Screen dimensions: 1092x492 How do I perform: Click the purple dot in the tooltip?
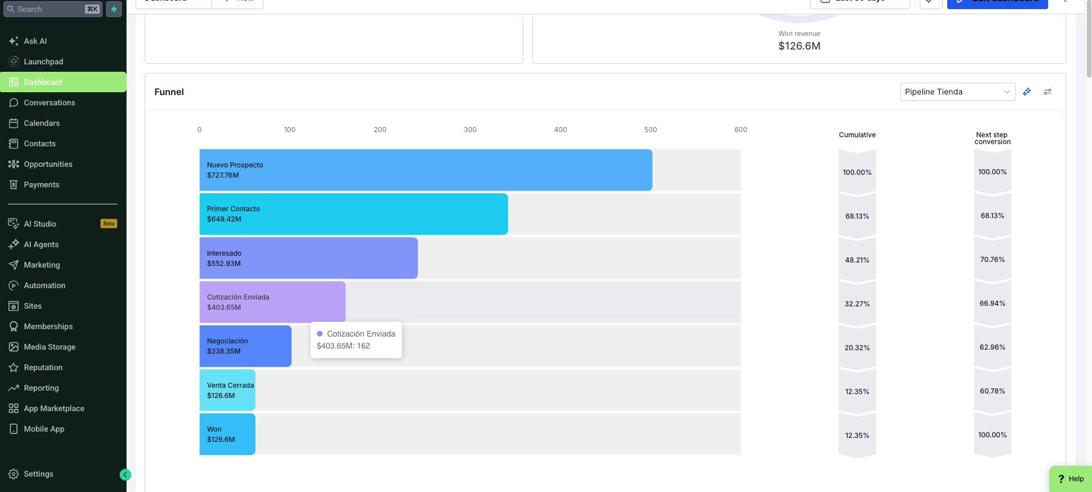[320, 334]
